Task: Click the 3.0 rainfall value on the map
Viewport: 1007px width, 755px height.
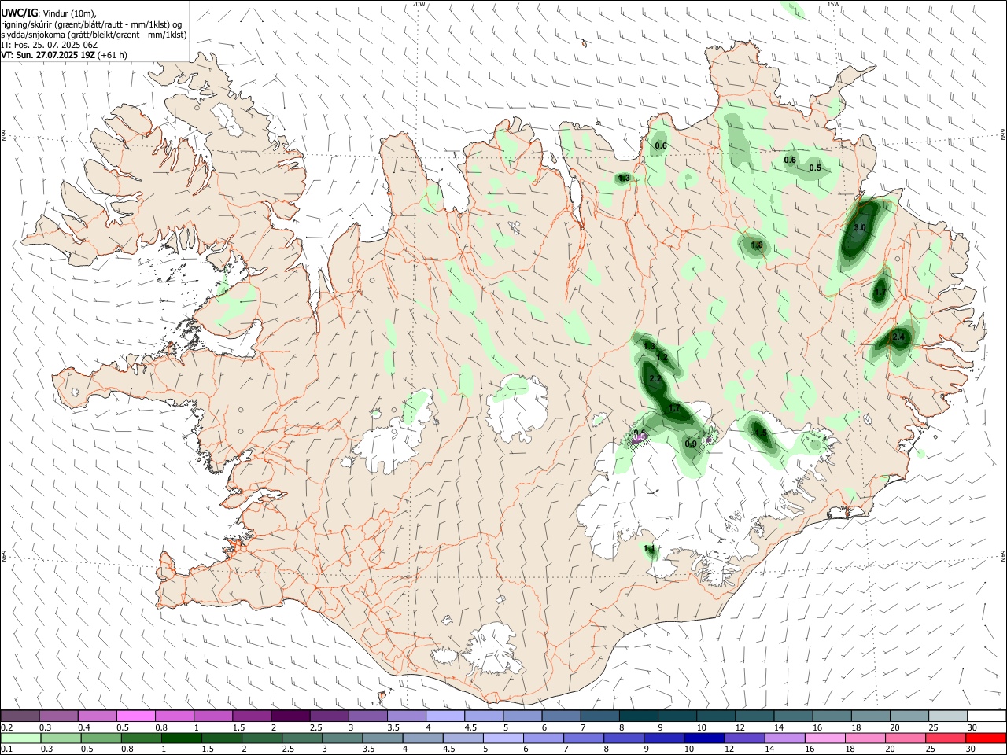Action: [x=860, y=227]
